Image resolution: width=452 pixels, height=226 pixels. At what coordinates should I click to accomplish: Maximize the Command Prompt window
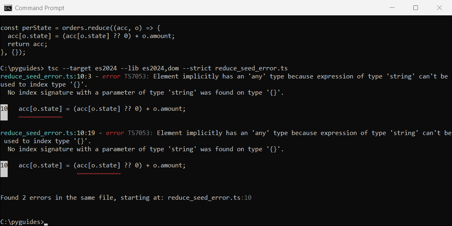click(x=415, y=8)
